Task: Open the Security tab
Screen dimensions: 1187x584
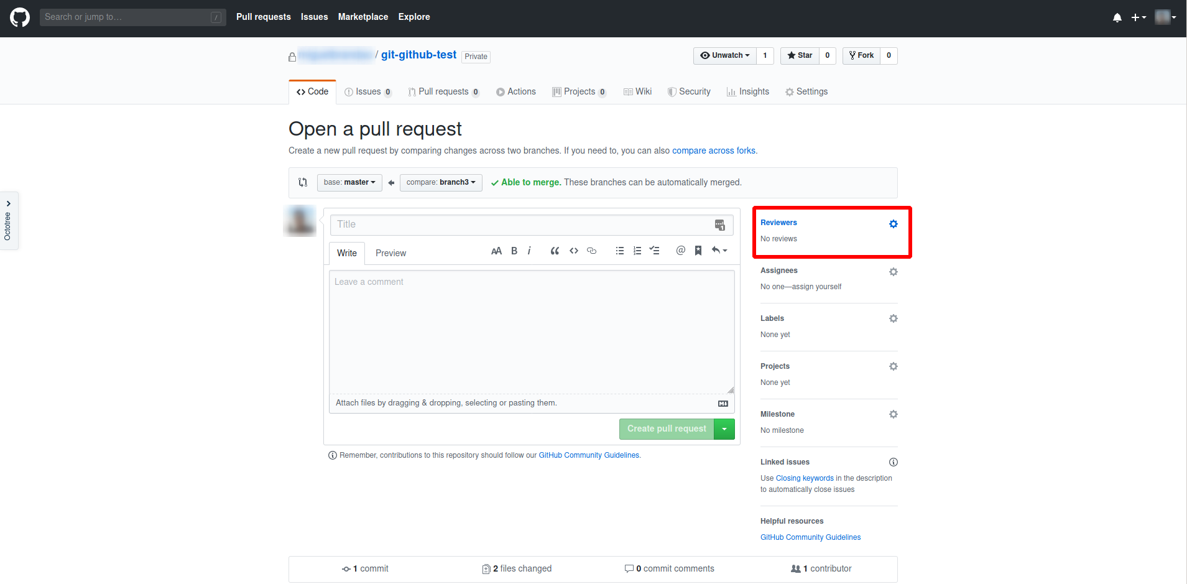Action: pos(689,91)
